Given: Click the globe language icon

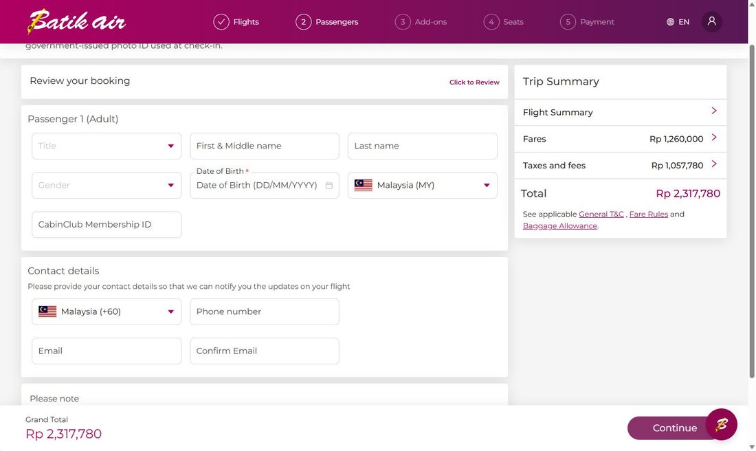Looking at the screenshot, I should pos(670,22).
